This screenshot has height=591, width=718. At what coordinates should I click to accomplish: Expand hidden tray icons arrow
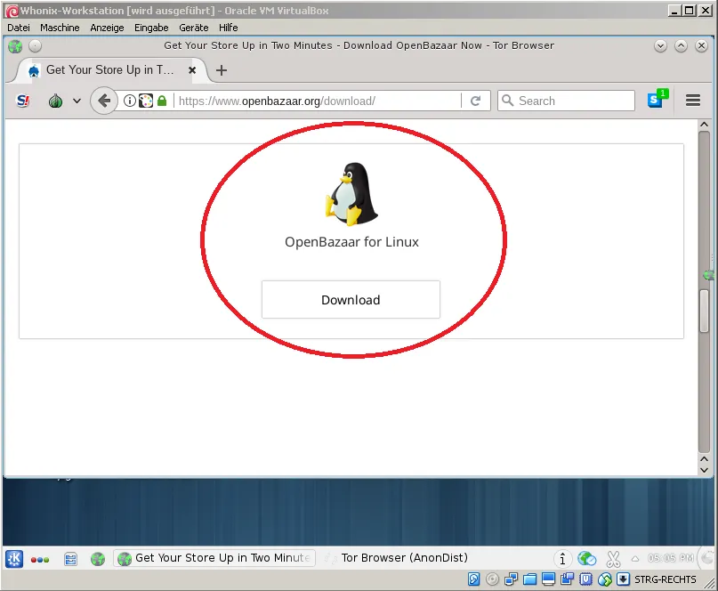click(x=635, y=558)
